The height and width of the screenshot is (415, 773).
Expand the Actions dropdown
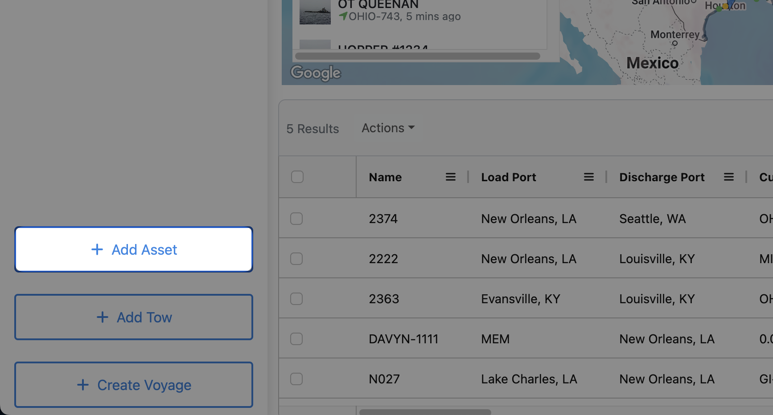[388, 128]
